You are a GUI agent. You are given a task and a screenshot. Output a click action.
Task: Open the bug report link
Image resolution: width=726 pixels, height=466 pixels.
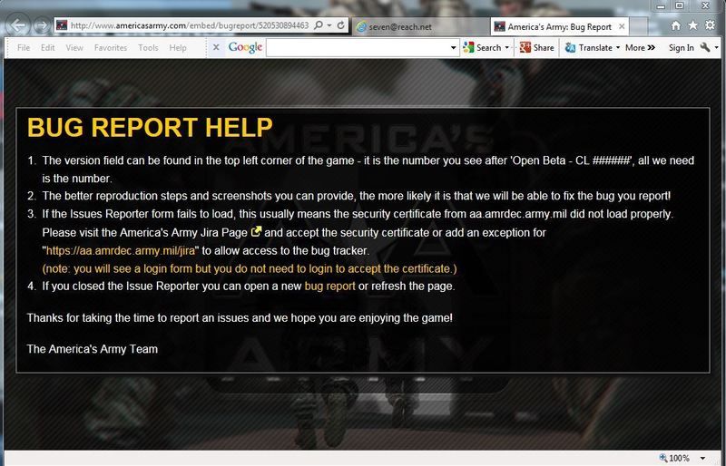click(329, 286)
